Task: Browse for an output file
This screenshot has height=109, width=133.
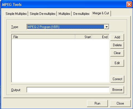Action: tap(117, 90)
